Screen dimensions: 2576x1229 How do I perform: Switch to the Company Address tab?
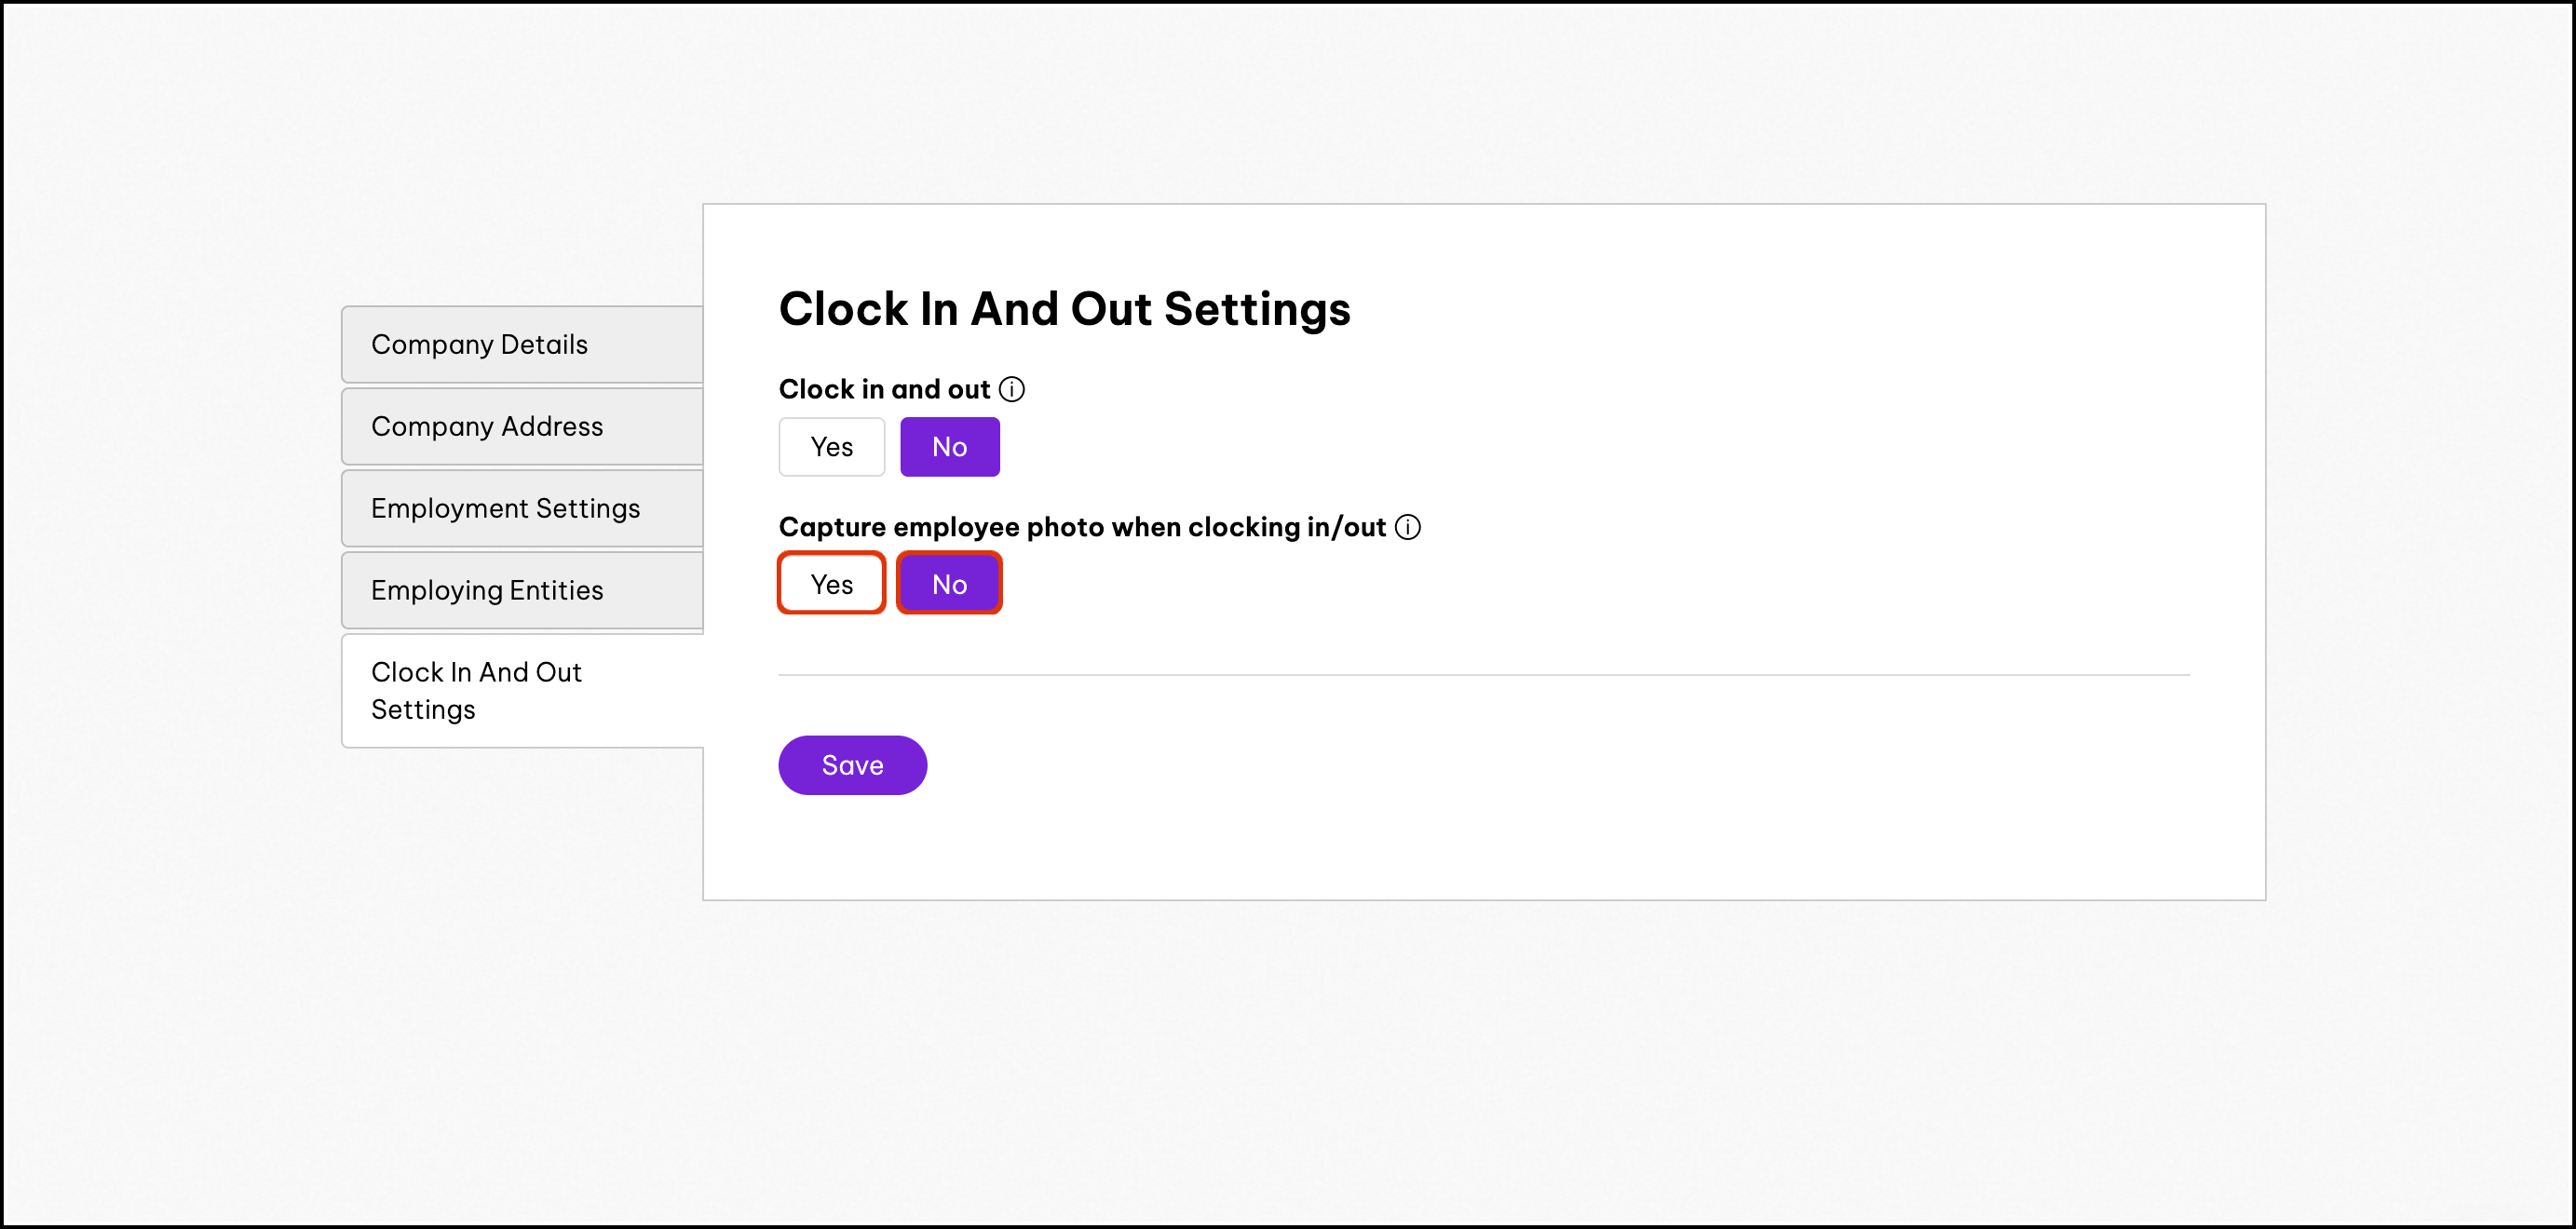pos(522,426)
